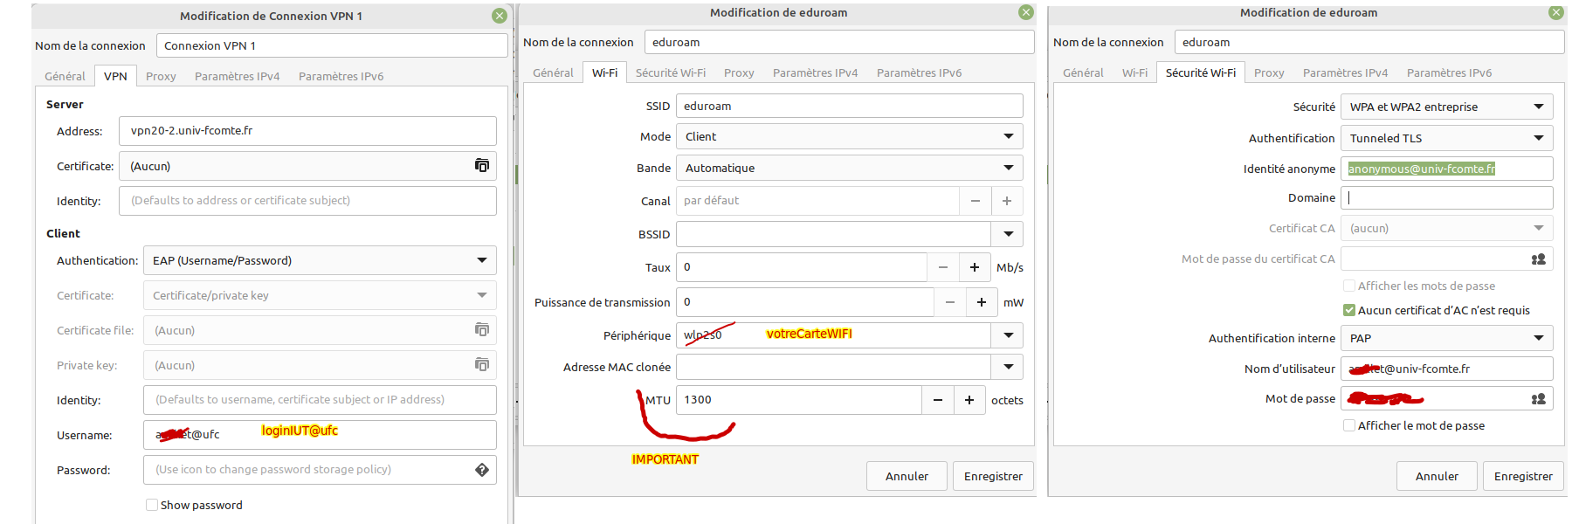Open the VPN Authentication EAP dropdown
The height and width of the screenshot is (524, 1572).
tap(320, 260)
